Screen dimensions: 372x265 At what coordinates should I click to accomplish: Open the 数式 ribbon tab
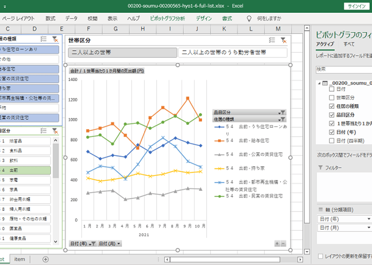point(50,18)
